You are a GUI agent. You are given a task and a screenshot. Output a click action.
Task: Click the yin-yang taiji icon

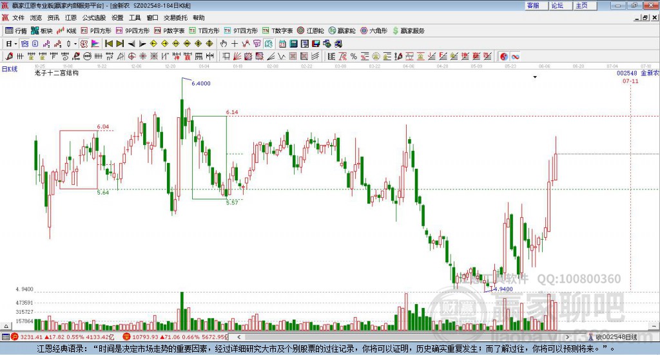tap(504, 56)
